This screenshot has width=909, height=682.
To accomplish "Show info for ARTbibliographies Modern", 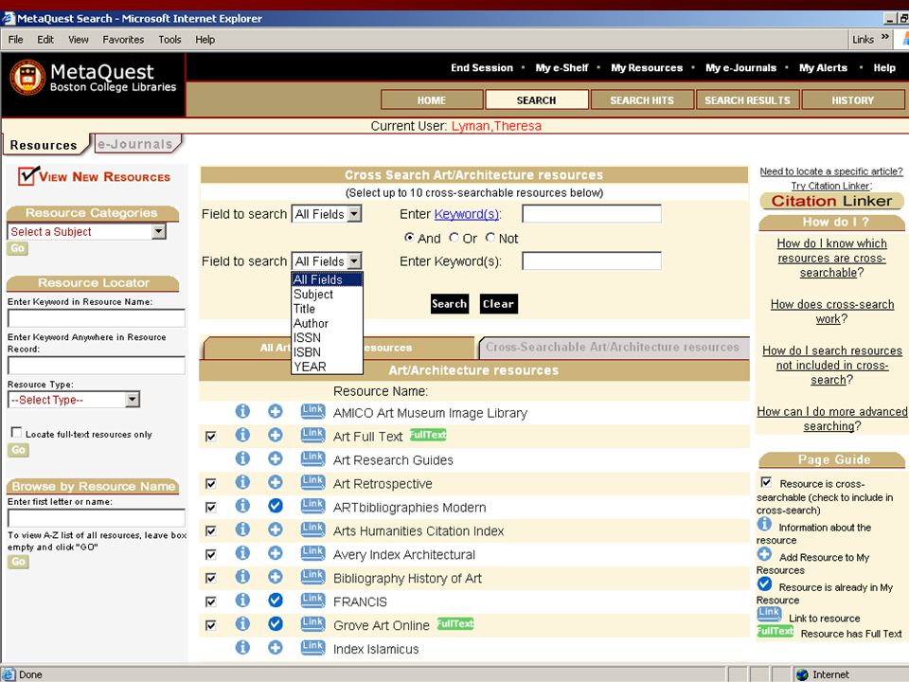I will (242, 506).
